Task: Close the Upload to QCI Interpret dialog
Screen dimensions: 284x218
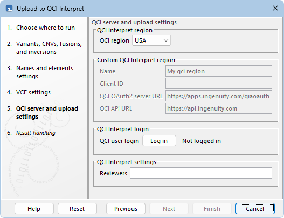Action: pyautogui.click(x=275, y=8)
